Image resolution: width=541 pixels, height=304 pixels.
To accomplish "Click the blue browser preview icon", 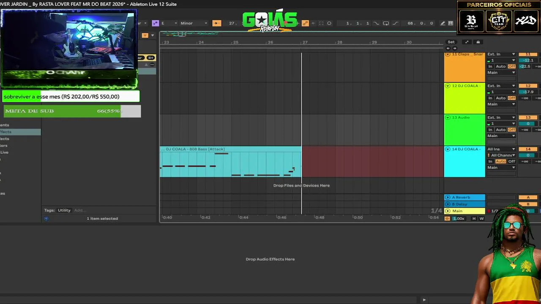I will (x=46, y=218).
